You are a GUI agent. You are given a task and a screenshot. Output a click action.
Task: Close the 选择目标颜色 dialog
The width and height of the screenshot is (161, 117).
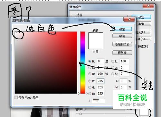click(129, 19)
